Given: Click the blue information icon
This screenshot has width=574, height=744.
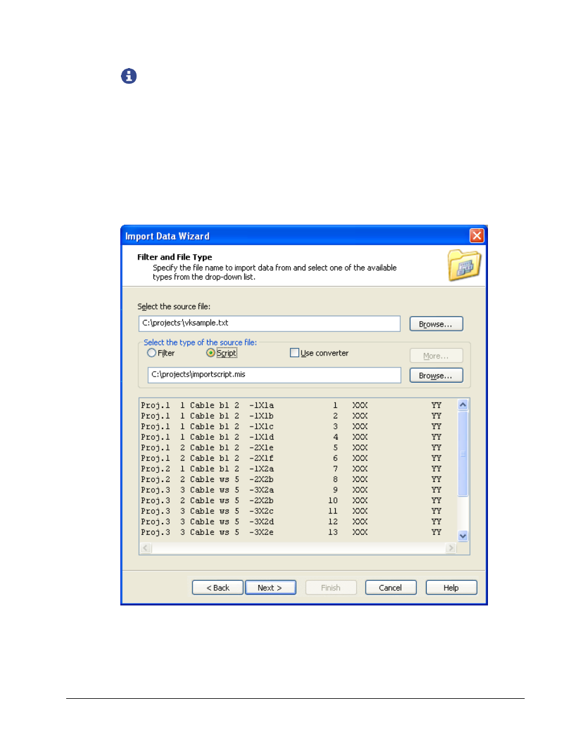Looking at the screenshot, I should click(x=129, y=76).
